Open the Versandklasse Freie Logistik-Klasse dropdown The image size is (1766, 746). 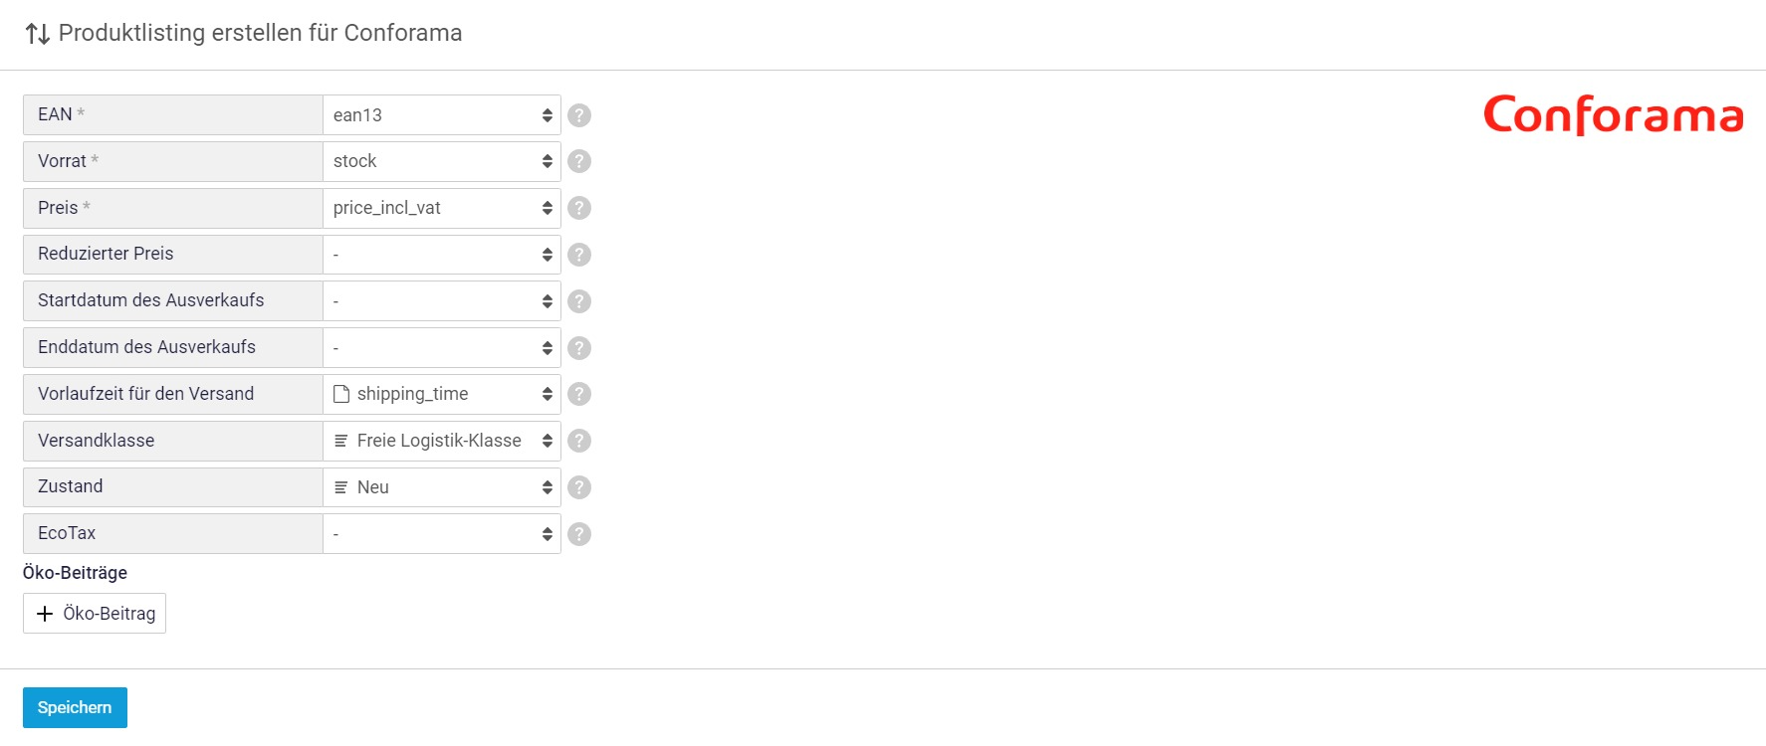point(442,441)
